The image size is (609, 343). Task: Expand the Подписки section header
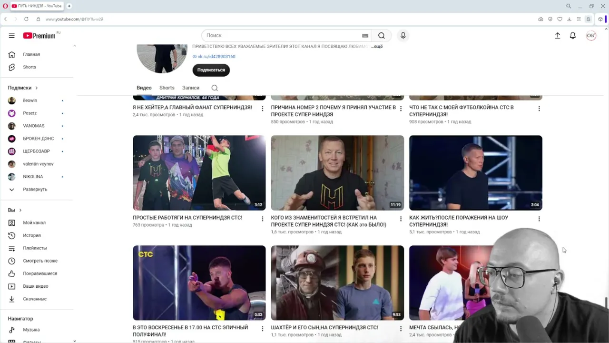point(23,88)
